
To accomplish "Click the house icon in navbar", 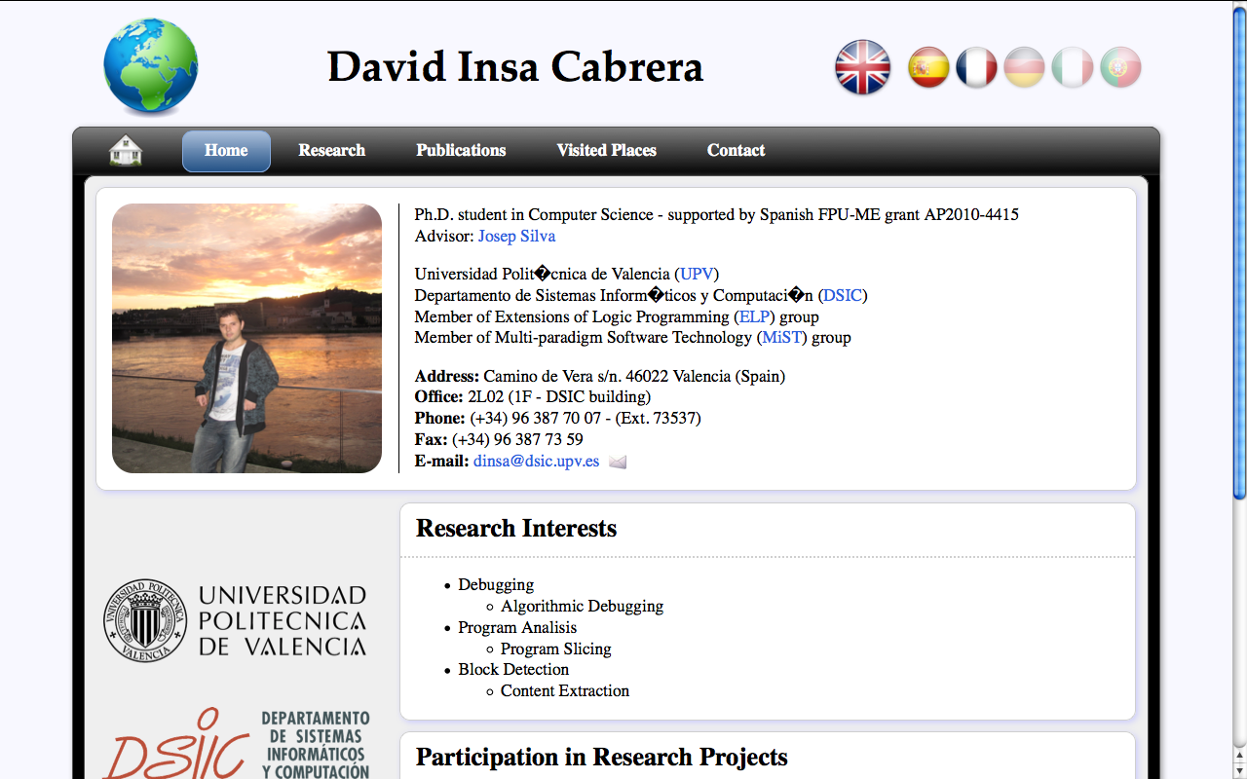I will click(x=126, y=151).
